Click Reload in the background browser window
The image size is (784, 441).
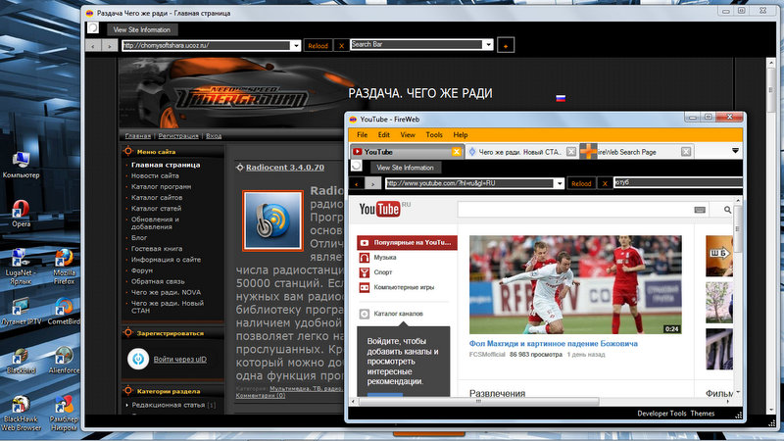point(318,45)
